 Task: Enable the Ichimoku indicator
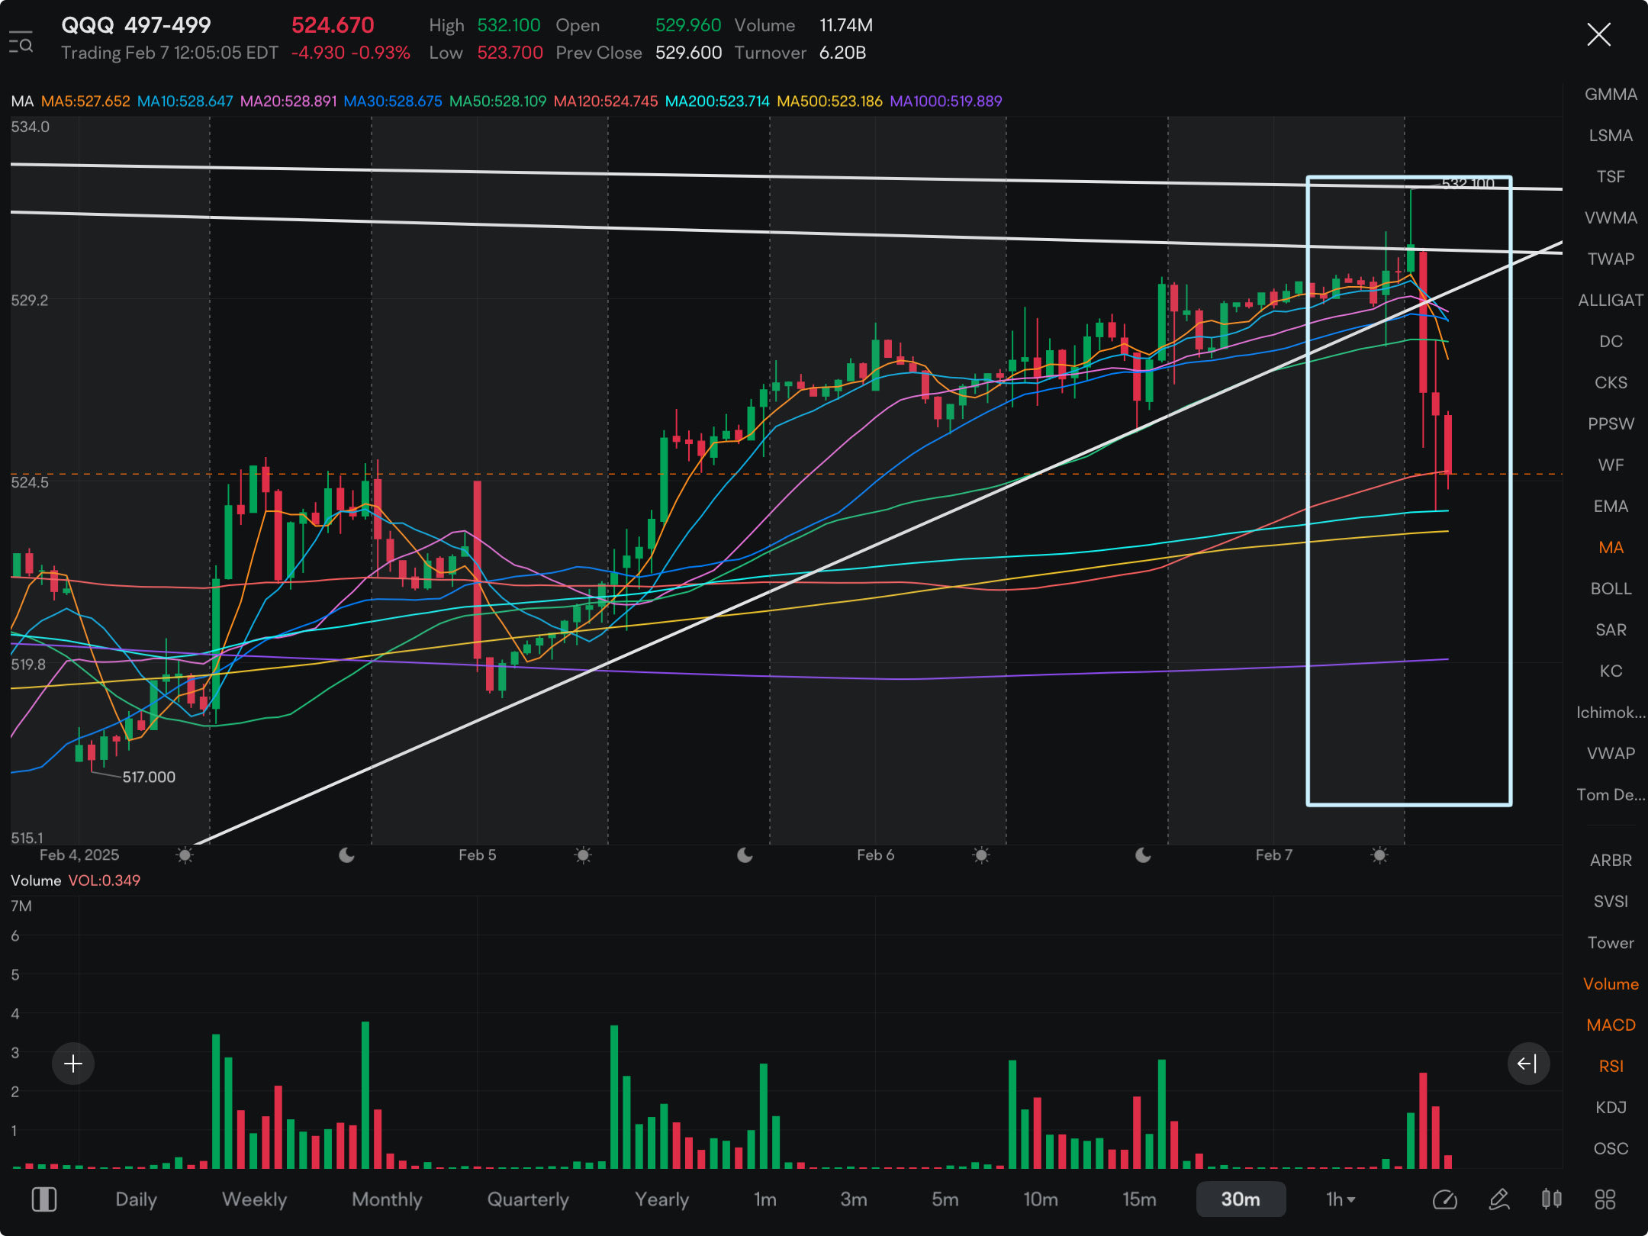pyautogui.click(x=1611, y=713)
